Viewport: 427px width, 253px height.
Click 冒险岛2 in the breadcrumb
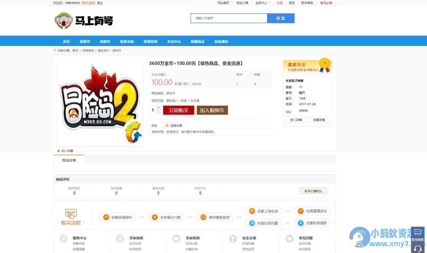tap(103, 51)
